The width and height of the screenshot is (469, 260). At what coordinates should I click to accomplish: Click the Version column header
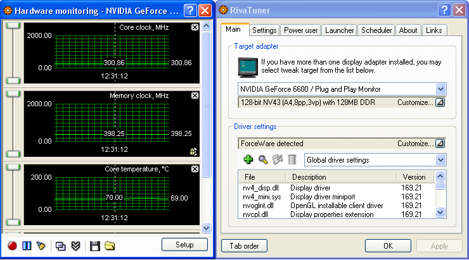click(416, 177)
